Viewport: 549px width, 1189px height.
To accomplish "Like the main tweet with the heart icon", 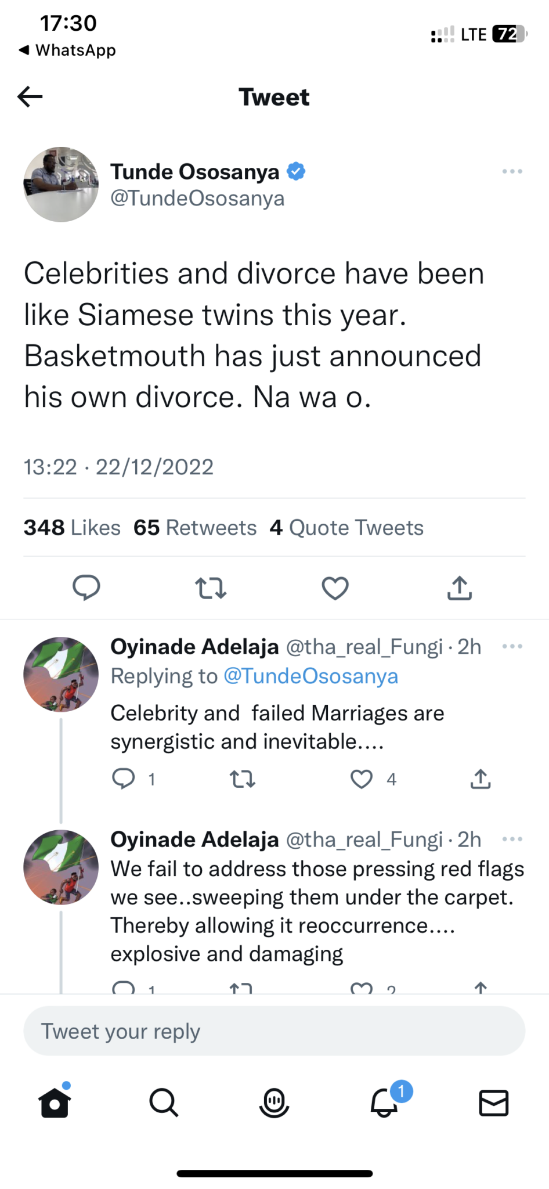I will click(x=335, y=588).
